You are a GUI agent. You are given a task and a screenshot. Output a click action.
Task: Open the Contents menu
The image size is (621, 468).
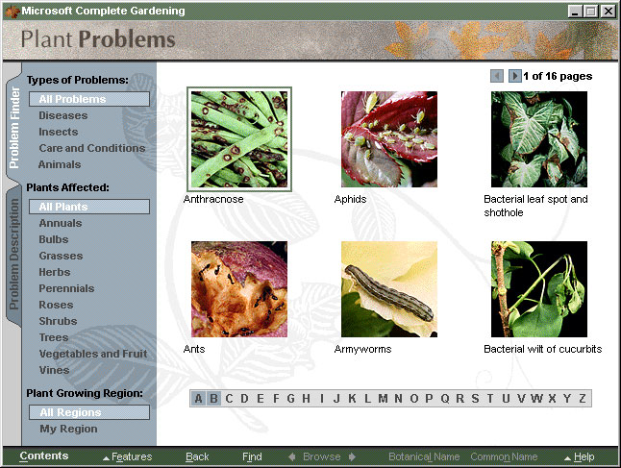44,456
